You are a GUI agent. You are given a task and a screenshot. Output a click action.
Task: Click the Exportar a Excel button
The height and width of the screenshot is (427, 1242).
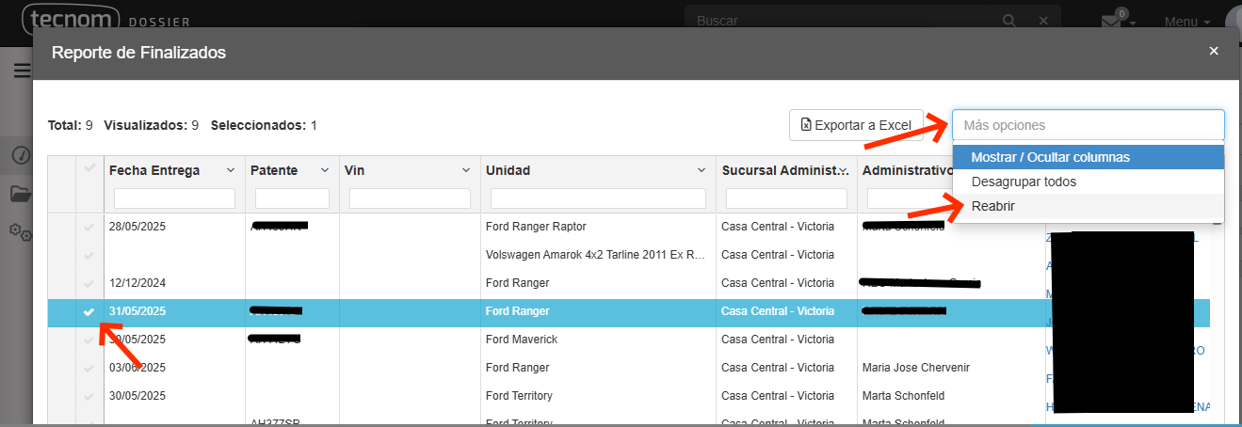coord(856,125)
